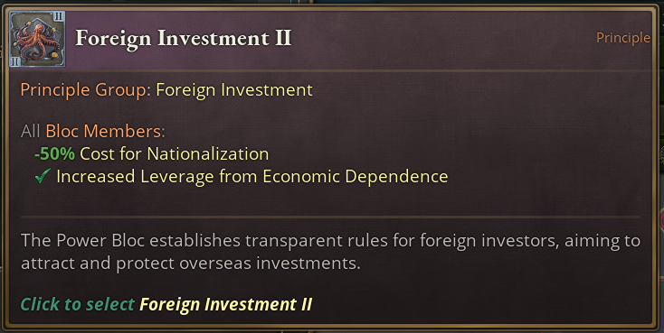Click the green Click to select prompt
The width and height of the screenshot is (664, 333).
[x=78, y=304]
